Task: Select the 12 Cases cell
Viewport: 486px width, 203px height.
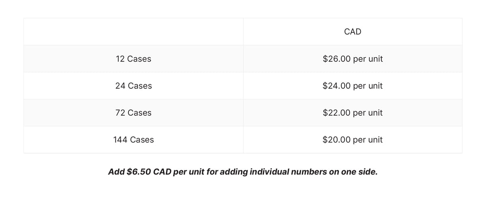Action: [133, 59]
